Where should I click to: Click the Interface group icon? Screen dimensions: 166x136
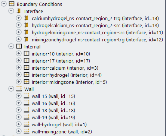pos(19,11)
